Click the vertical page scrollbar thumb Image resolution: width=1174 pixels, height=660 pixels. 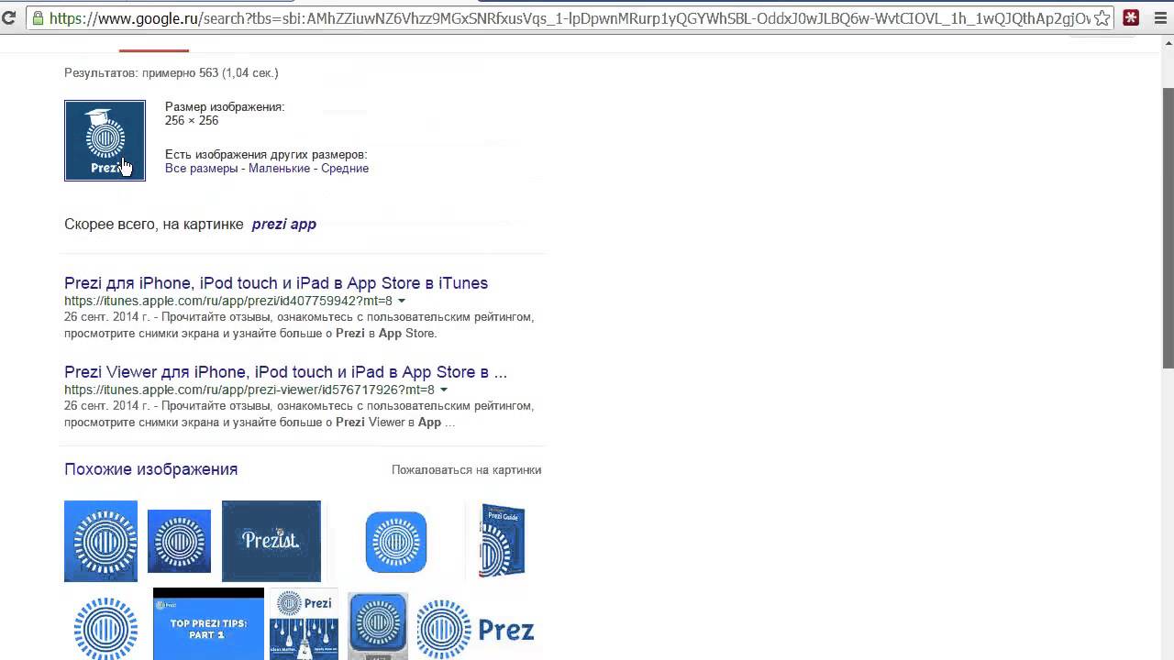tap(1168, 228)
